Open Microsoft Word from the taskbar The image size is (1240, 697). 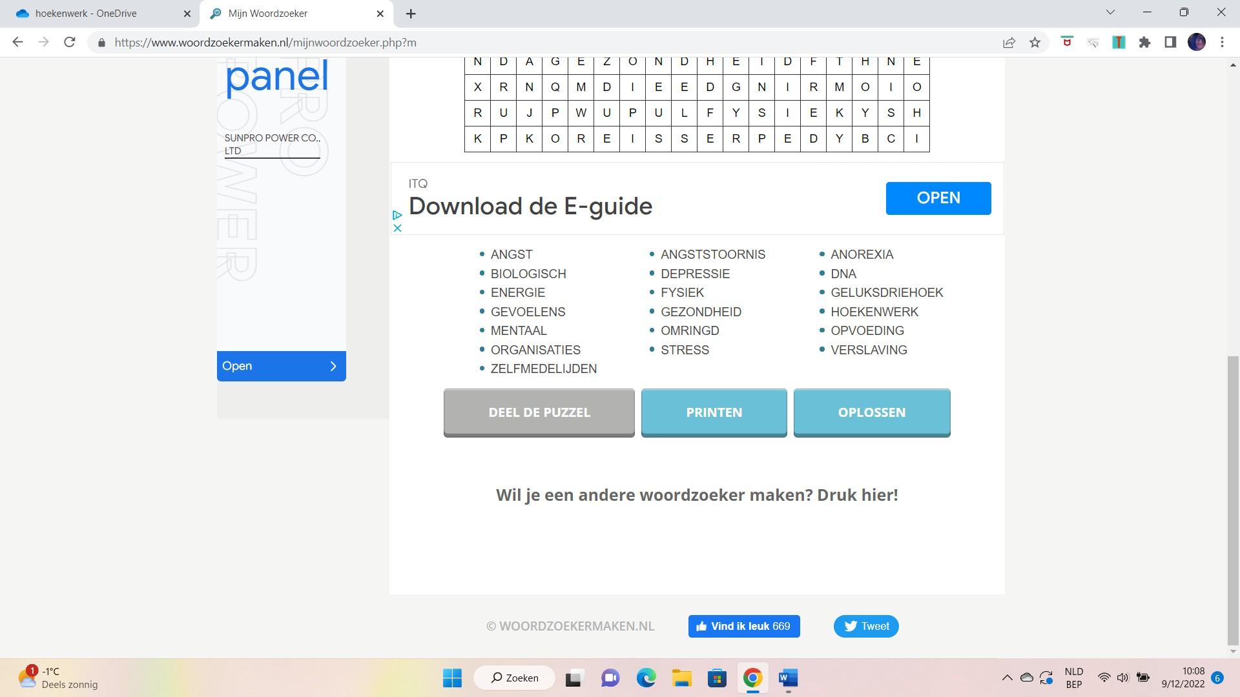click(x=788, y=678)
